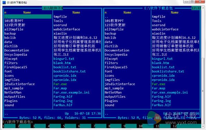206x130 pixels.
Task: Select NetSetMan folder in left panel
Action: pyautogui.click(x=13, y=92)
